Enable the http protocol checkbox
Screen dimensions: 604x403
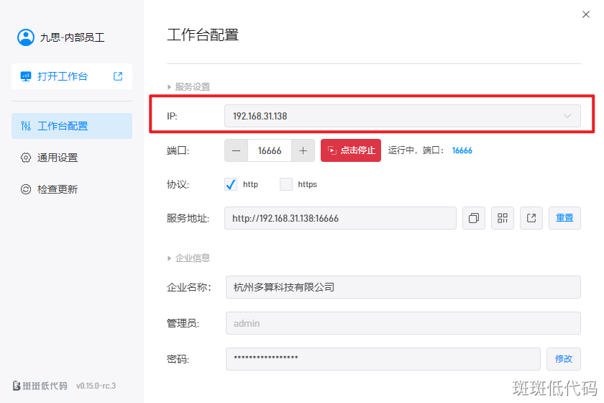[231, 184]
